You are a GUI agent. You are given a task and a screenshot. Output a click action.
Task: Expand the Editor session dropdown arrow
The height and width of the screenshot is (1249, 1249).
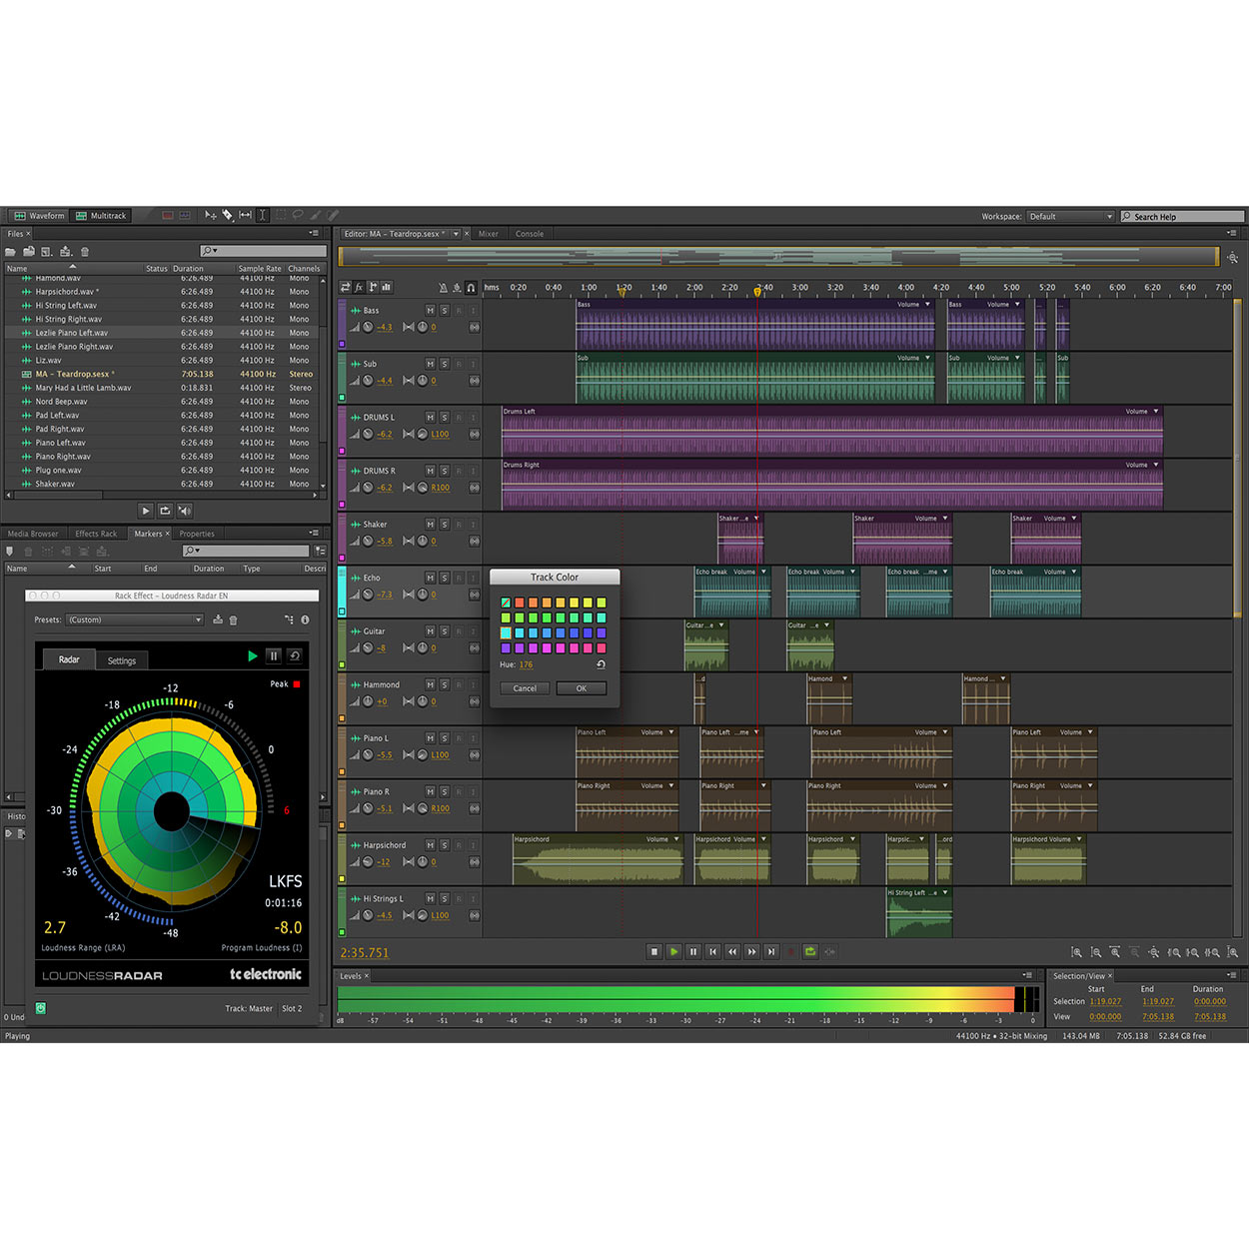(x=456, y=234)
